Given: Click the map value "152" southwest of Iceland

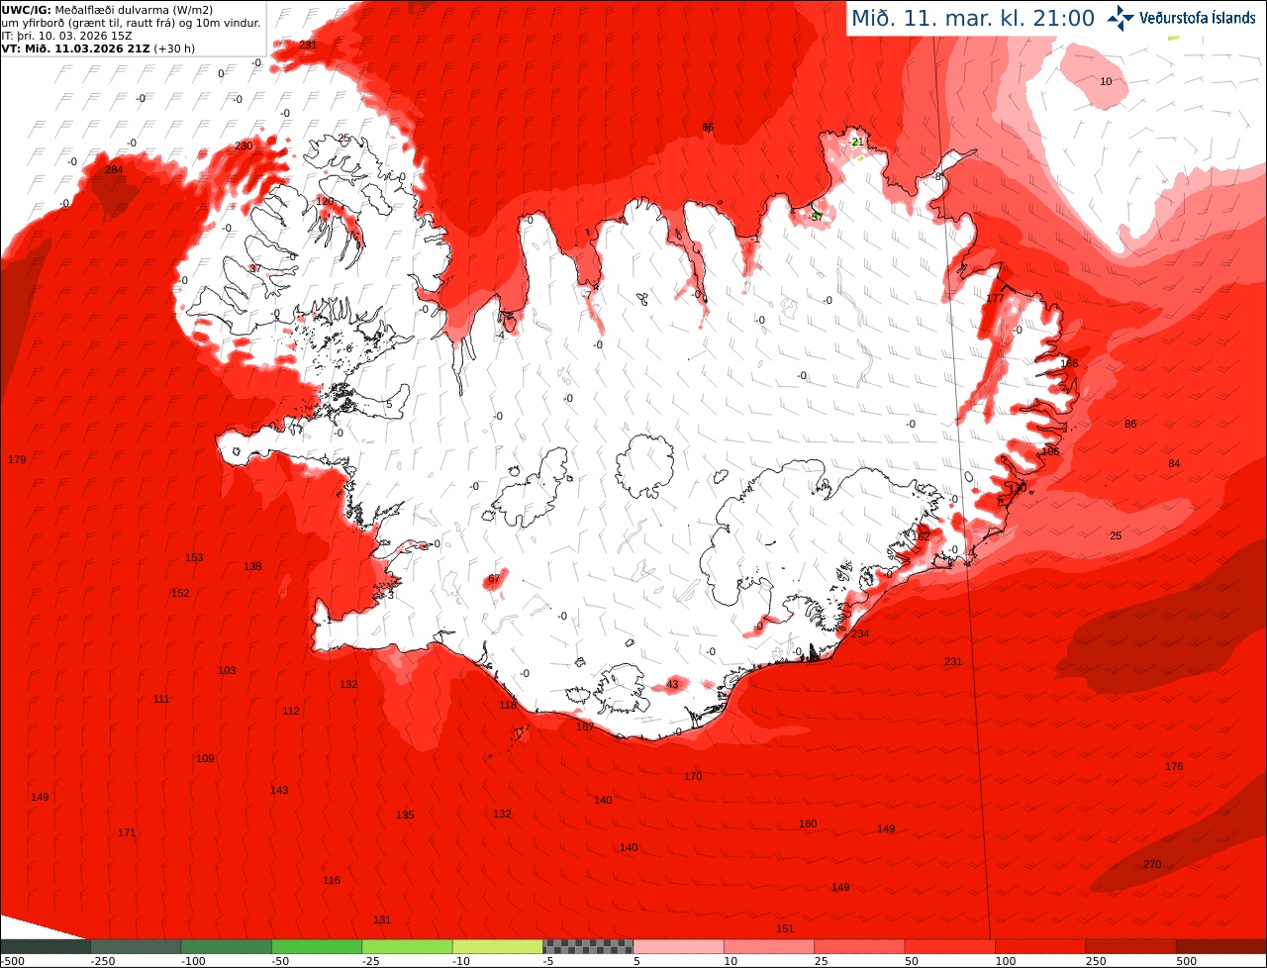Looking at the screenshot, I should 180,593.
